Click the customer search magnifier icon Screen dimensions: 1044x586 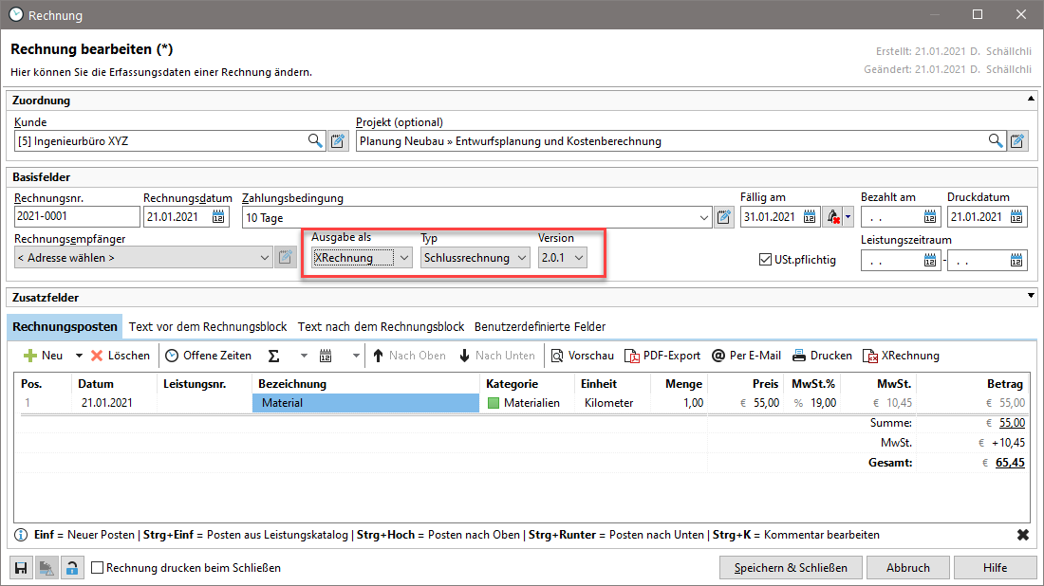click(314, 141)
